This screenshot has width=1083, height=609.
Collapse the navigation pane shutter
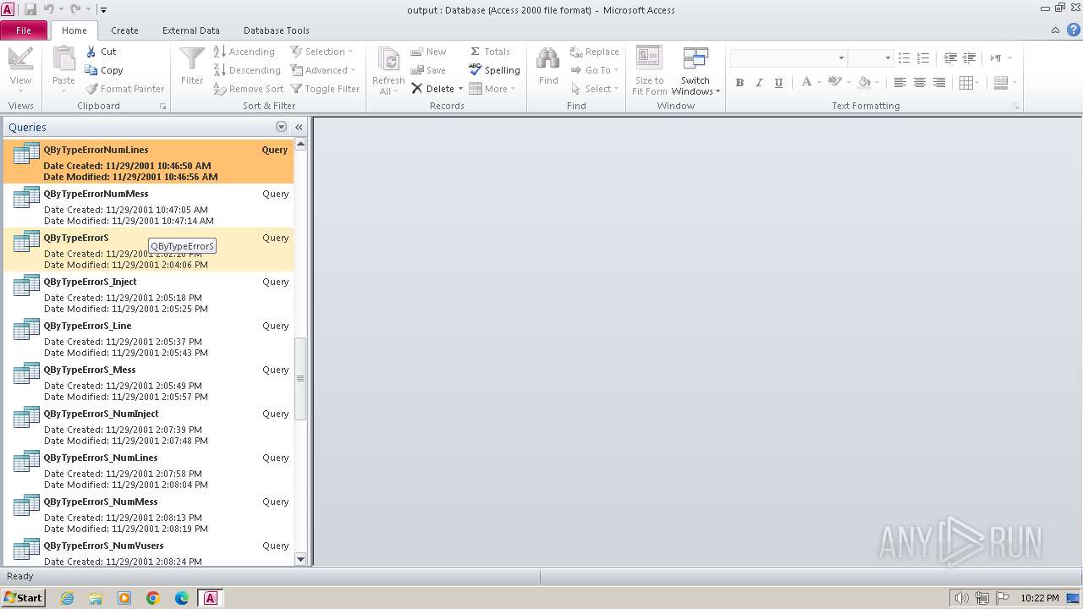click(299, 127)
